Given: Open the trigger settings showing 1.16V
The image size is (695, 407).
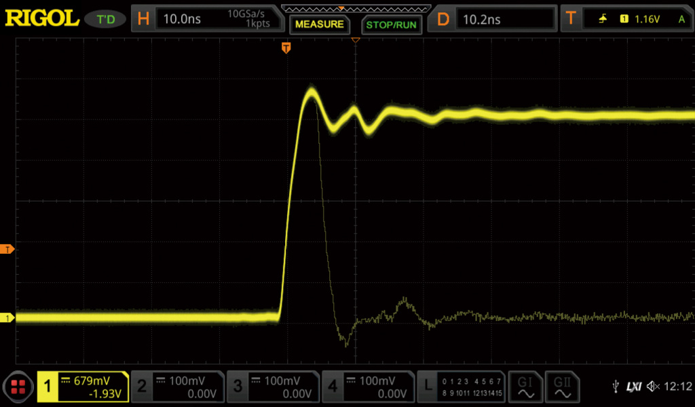Looking at the screenshot, I should [628, 19].
